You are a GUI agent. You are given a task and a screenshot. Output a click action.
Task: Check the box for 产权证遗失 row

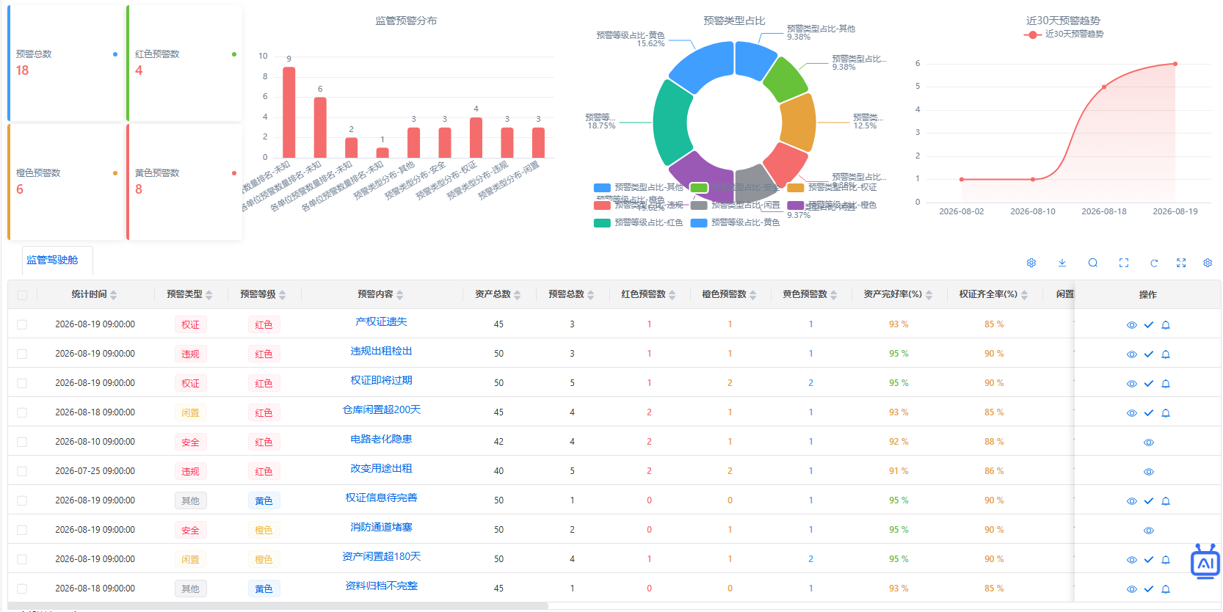click(22, 324)
